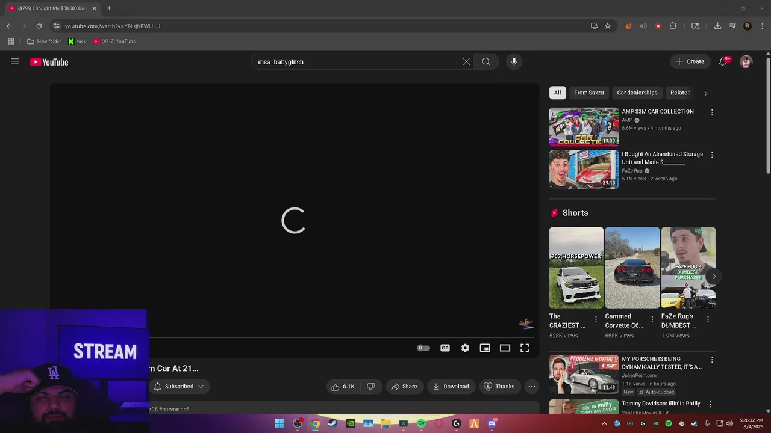
Task: Open the YouTube guide hamburger menu
Action: (15, 61)
